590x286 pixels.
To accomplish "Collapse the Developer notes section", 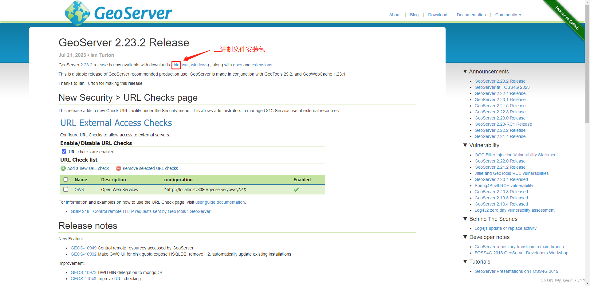I will pyautogui.click(x=465, y=237).
